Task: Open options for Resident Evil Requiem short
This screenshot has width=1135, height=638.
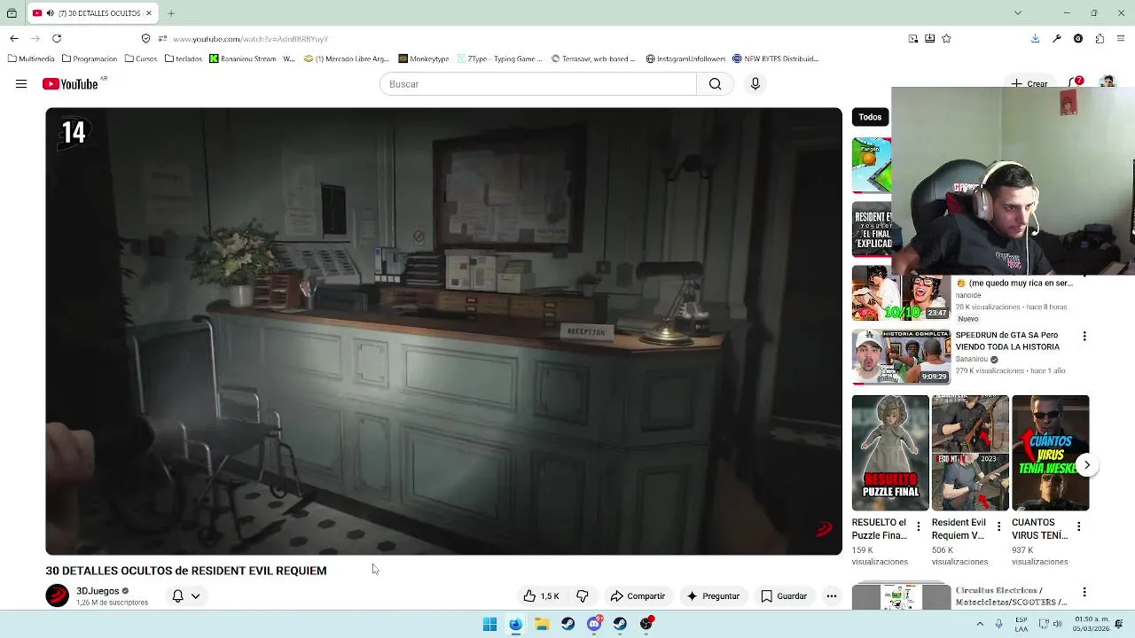Action: pyautogui.click(x=998, y=526)
